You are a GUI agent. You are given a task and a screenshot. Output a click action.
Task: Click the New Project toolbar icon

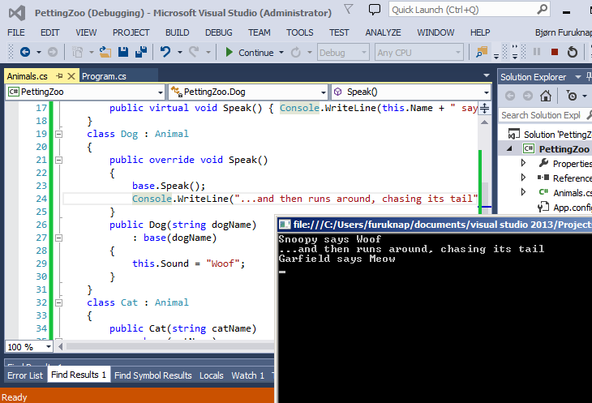(x=77, y=52)
